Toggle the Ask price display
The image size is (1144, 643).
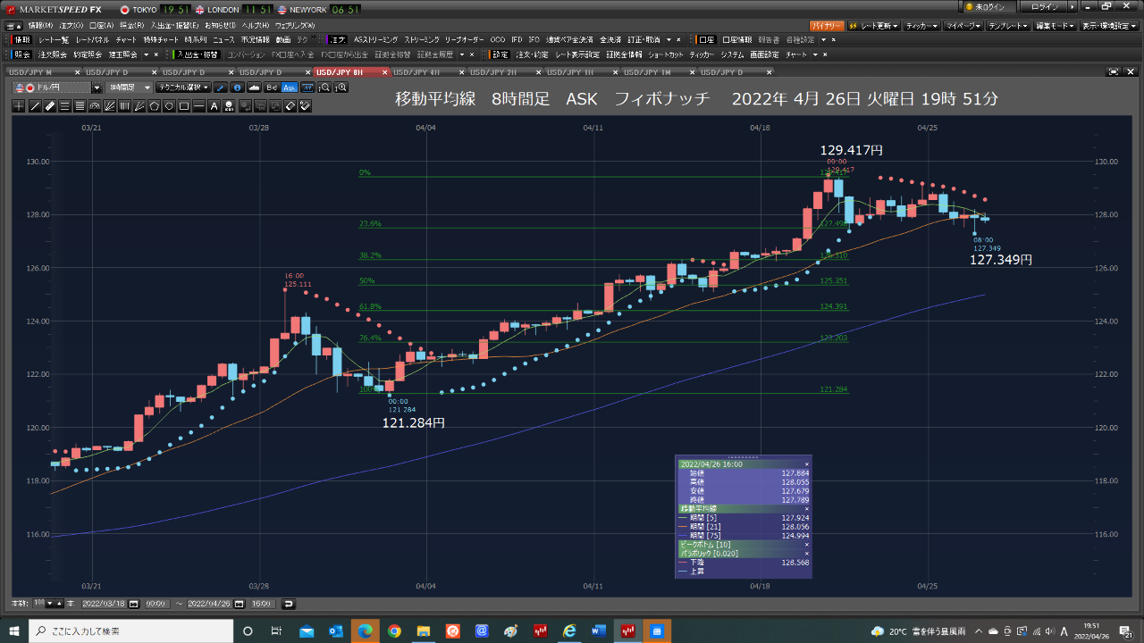point(289,88)
